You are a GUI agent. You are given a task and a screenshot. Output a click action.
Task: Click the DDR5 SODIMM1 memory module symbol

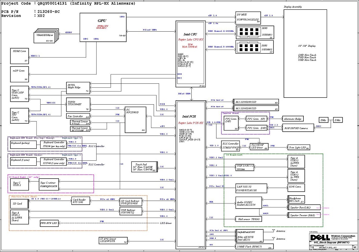(x=249, y=32)
